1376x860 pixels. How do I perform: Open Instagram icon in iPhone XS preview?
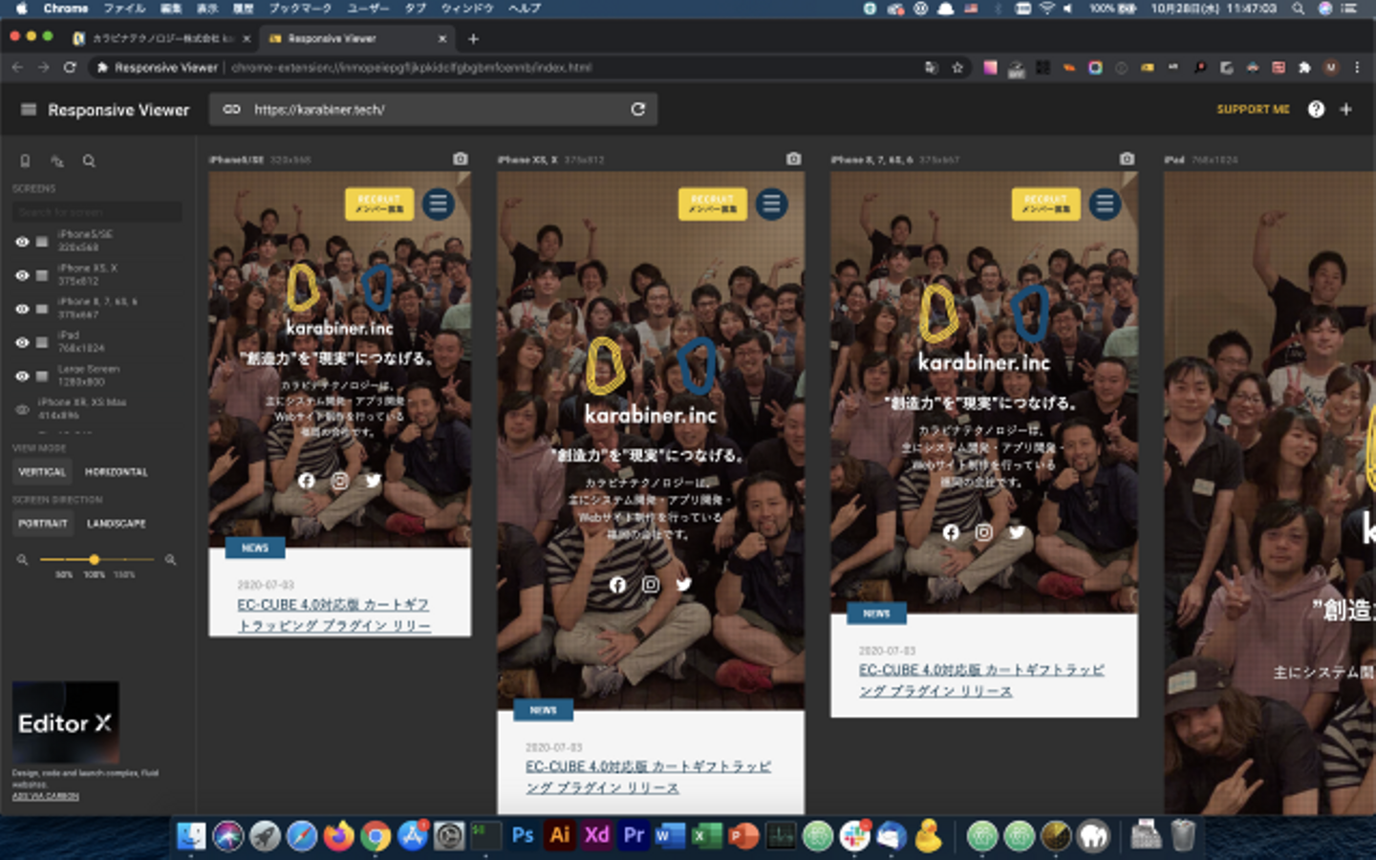pyautogui.click(x=651, y=585)
